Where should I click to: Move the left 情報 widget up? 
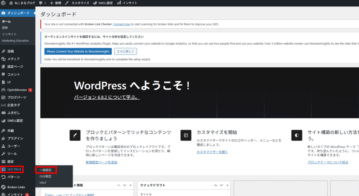click(x=118, y=185)
